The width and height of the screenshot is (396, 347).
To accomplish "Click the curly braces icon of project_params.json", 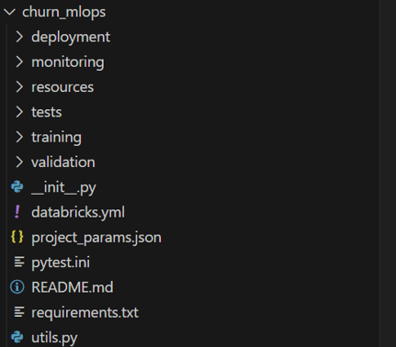I will coord(17,237).
